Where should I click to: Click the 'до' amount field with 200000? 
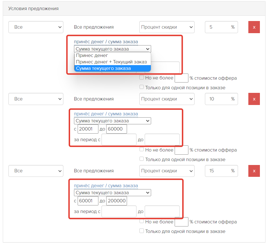click(117, 201)
